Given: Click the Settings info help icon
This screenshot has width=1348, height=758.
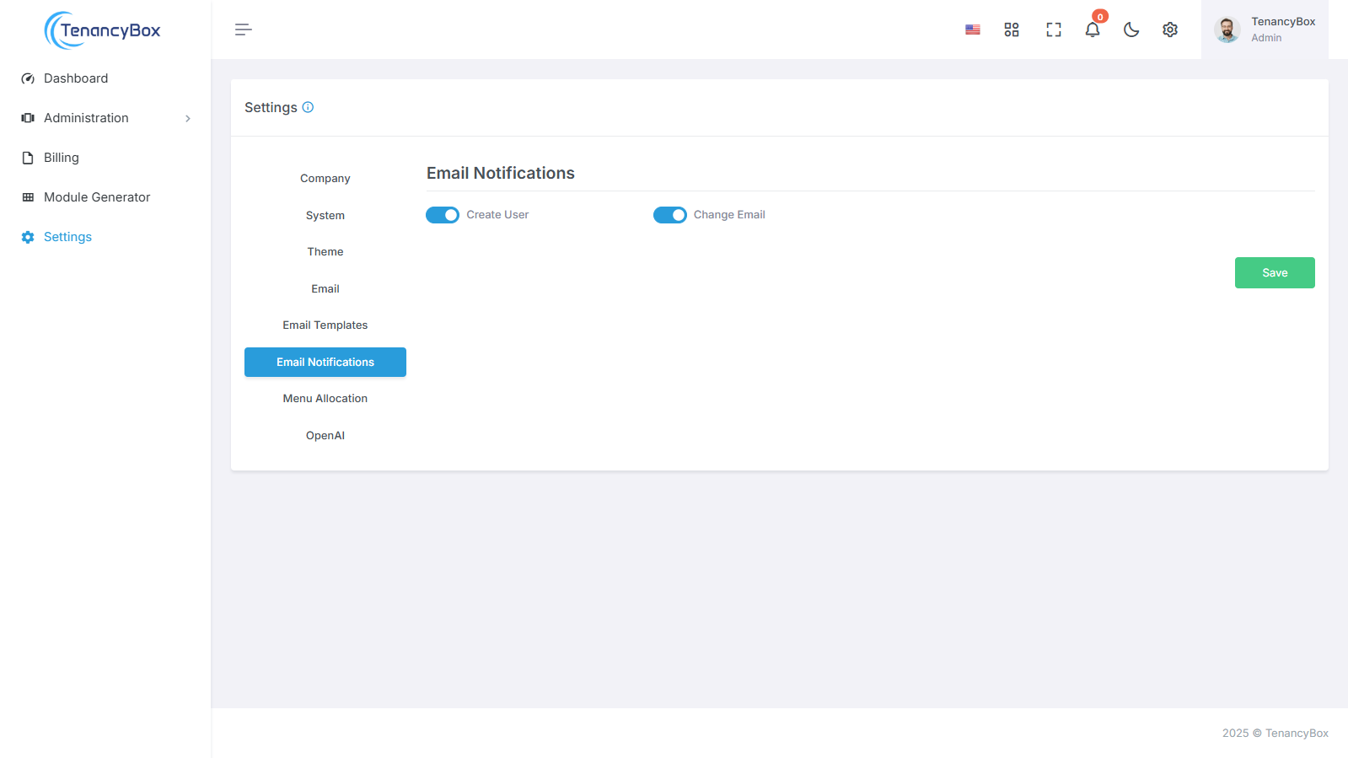Looking at the screenshot, I should (308, 107).
